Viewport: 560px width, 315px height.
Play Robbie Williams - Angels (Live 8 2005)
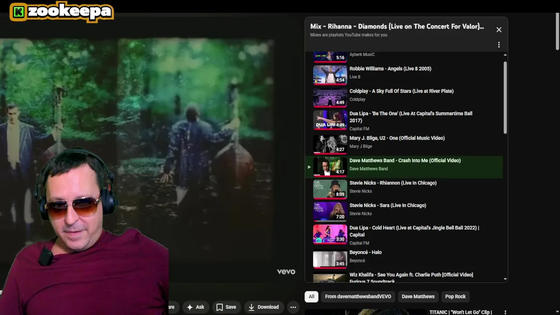coord(390,69)
